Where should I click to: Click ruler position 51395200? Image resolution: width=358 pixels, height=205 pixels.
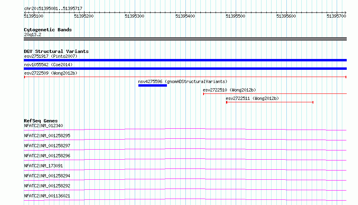pos(84,16)
